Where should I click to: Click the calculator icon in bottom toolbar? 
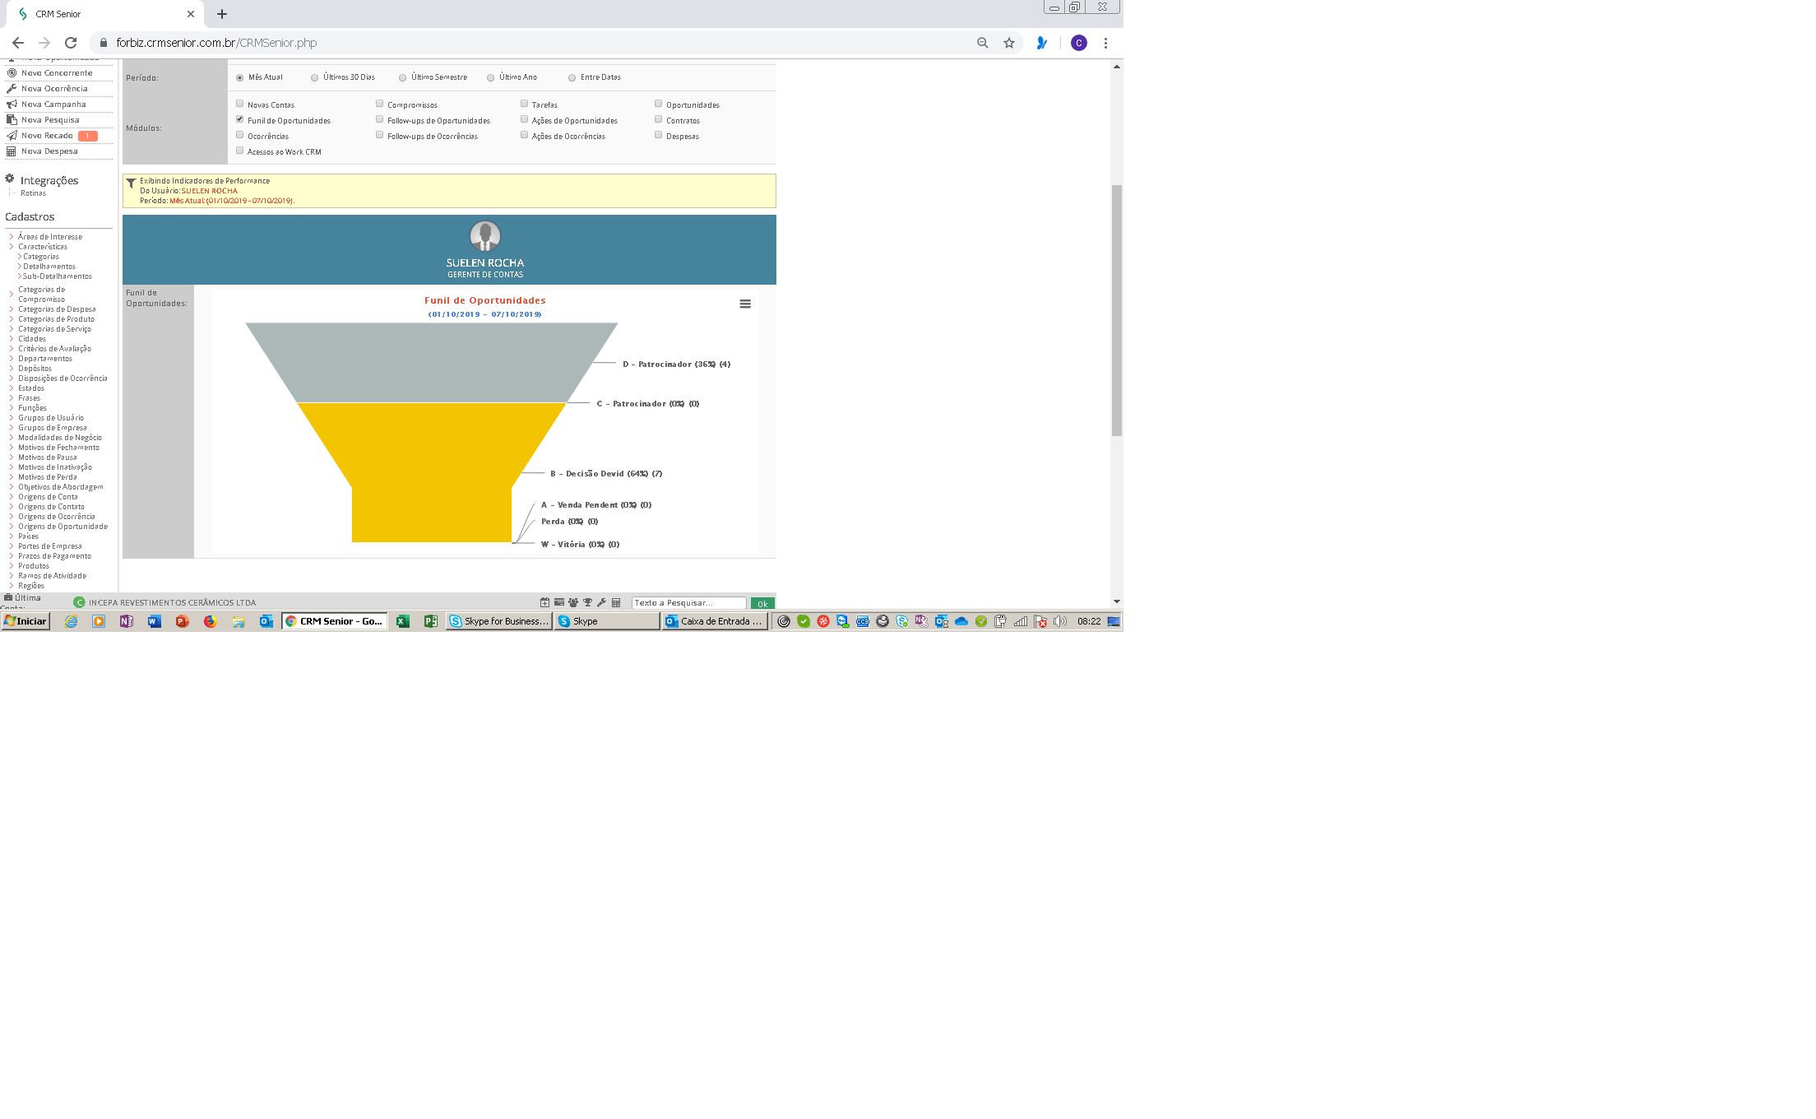616,602
